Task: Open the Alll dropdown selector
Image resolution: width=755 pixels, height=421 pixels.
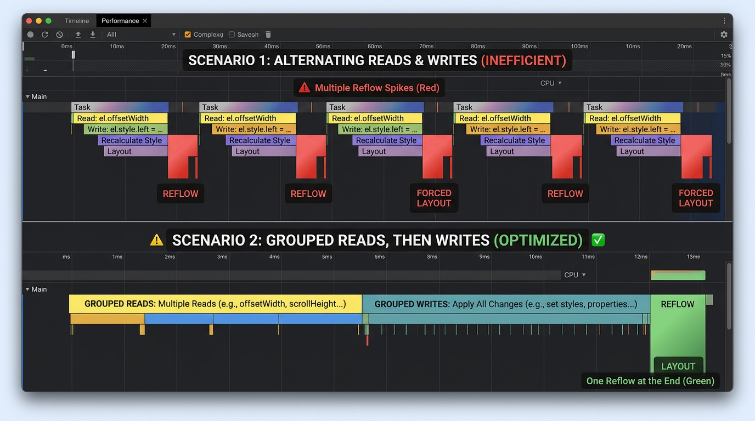Action: point(141,35)
